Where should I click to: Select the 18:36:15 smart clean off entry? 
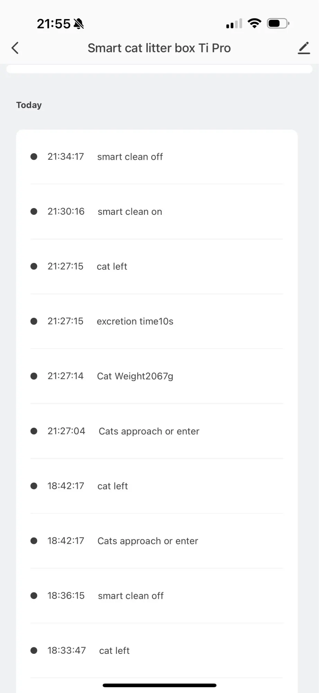[x=131, y=596]
